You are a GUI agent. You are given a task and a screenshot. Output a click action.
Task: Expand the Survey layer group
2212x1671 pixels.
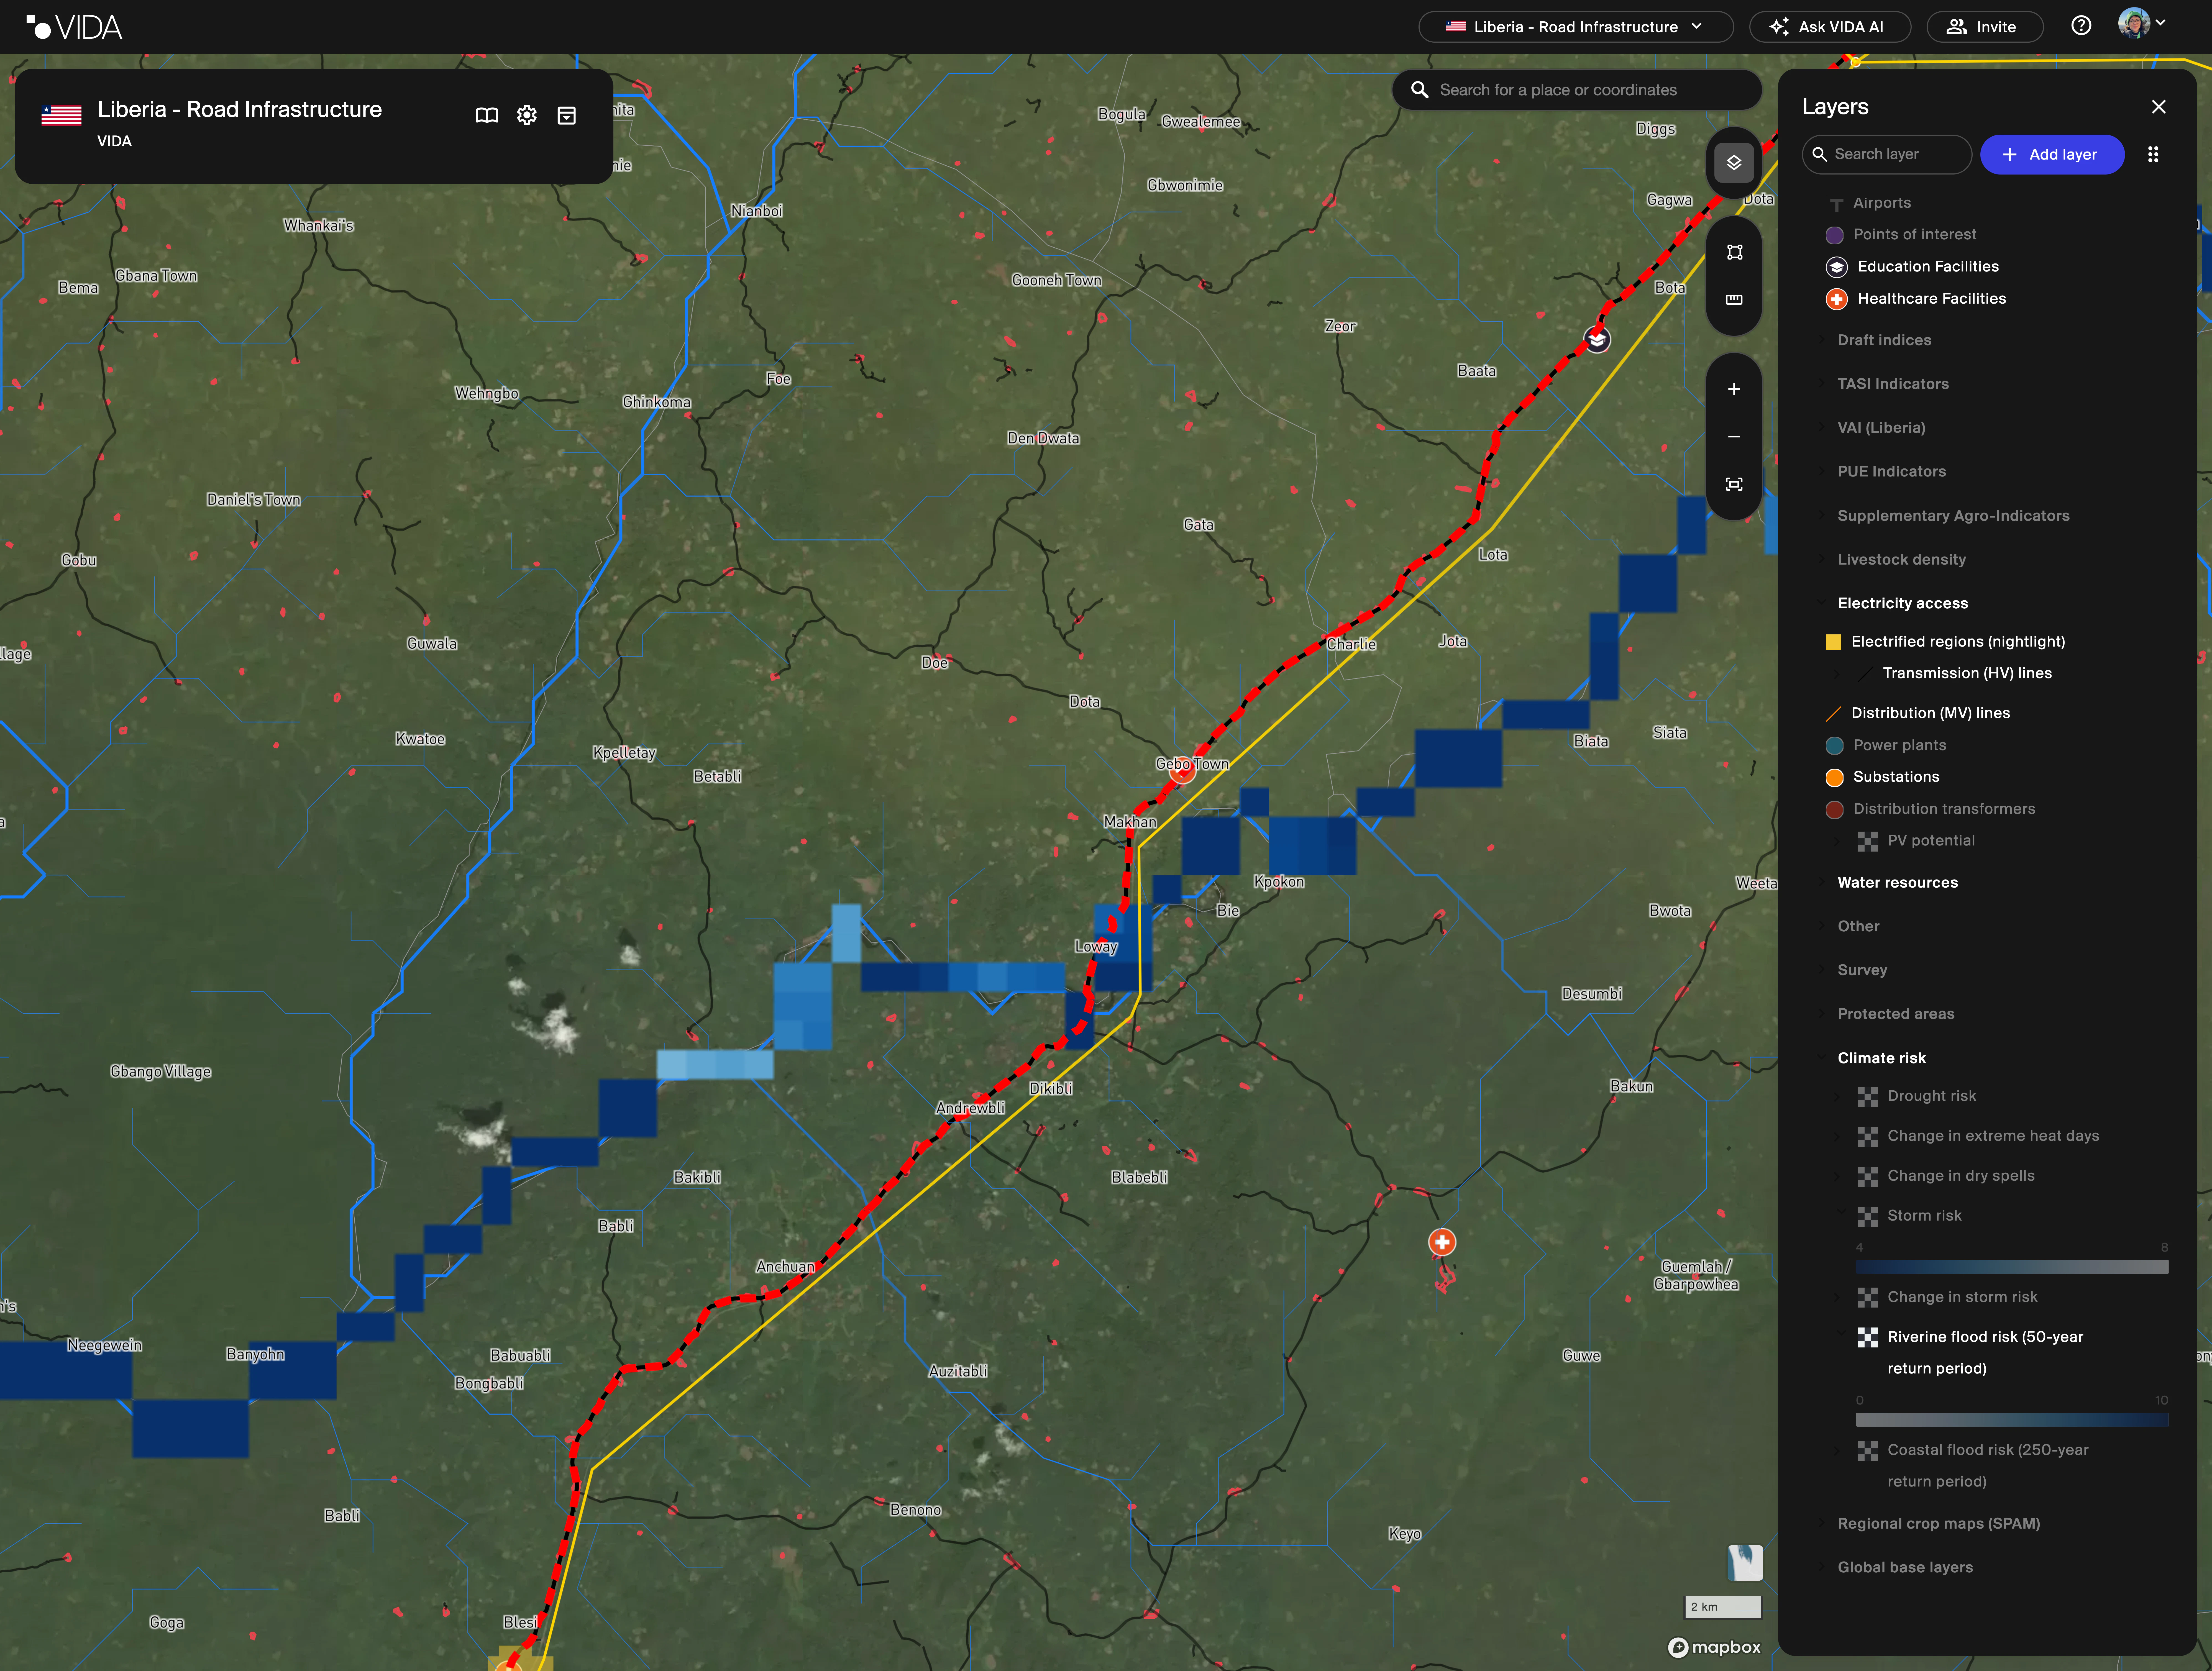pyautogui.click(x=1862, y=971)
